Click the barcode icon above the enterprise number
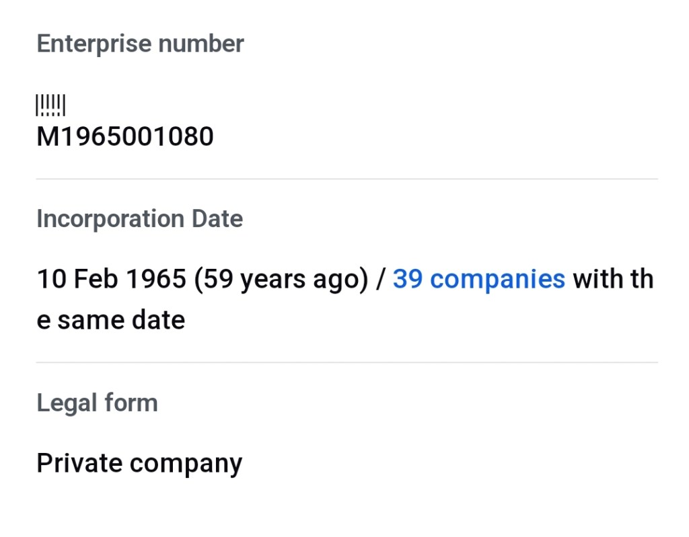This screenshot has width=689, height=537. [50, 106]
